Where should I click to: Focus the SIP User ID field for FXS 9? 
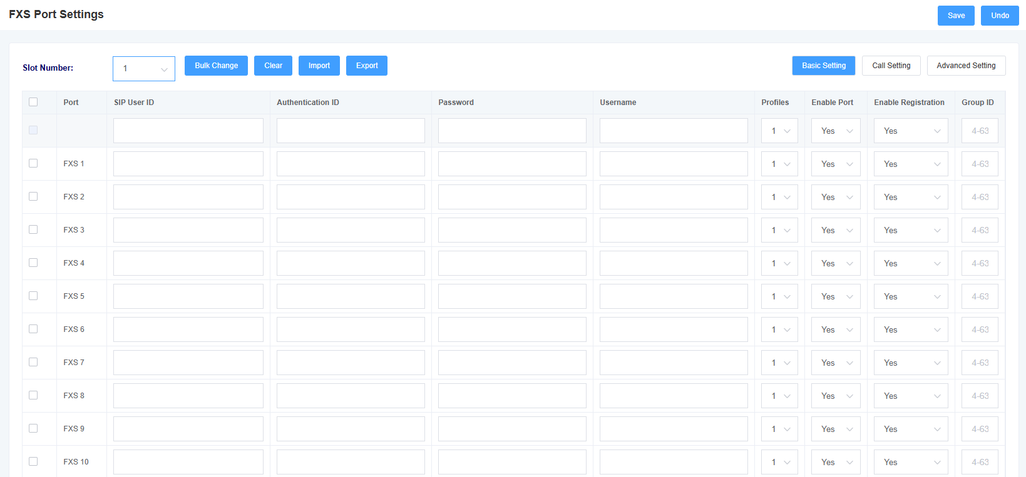188,429
